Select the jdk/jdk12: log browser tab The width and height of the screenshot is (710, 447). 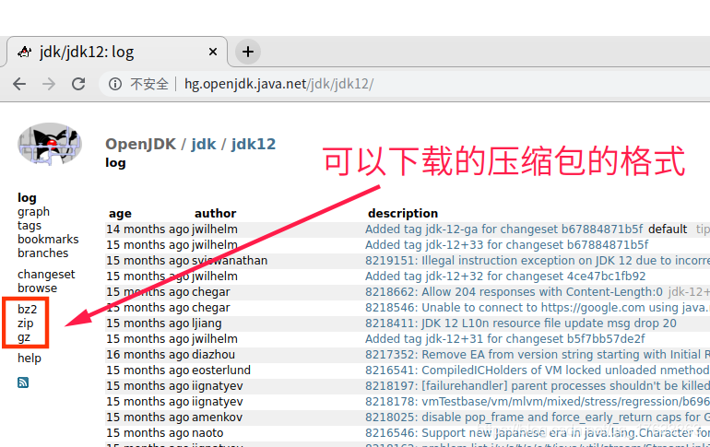tap(117, 52)
